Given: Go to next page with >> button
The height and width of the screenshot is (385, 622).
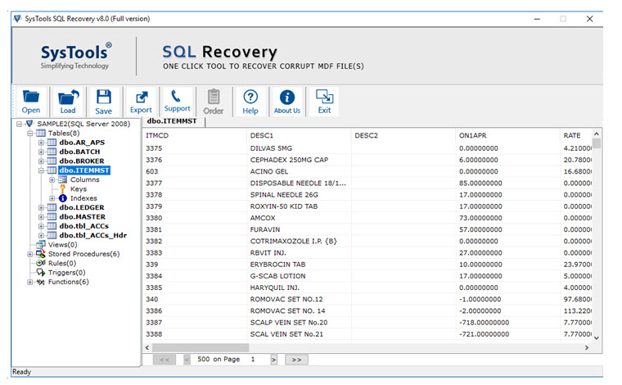Looking at the screenshot, I should pos(296,360).
